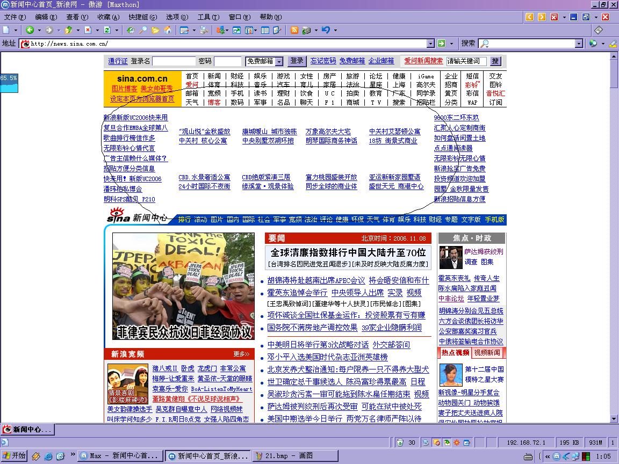Open the 工具(T) menu
Screen dimensions: 619x464
[208, 17]
